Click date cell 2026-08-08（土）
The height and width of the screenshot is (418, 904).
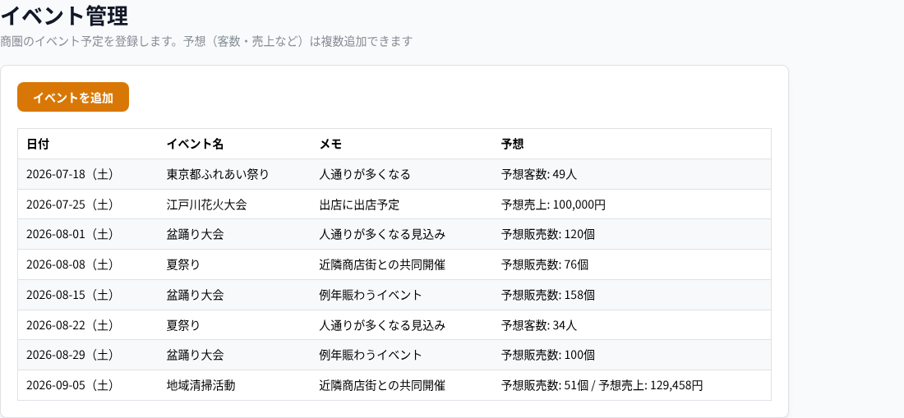(71, 265)
